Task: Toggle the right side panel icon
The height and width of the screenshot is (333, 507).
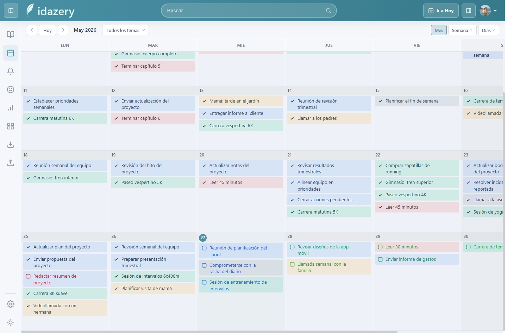Action: (469, 11)
